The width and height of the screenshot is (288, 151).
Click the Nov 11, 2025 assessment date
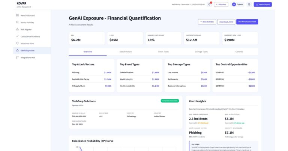77,124
